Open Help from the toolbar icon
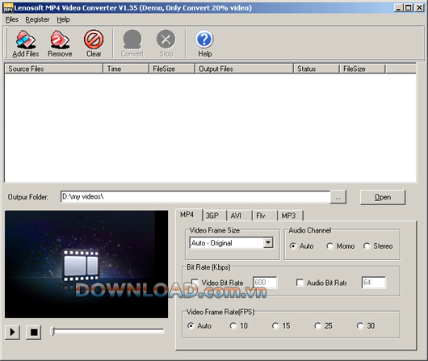The height and width of the screenshot is (361, 428). click(204, 44)
